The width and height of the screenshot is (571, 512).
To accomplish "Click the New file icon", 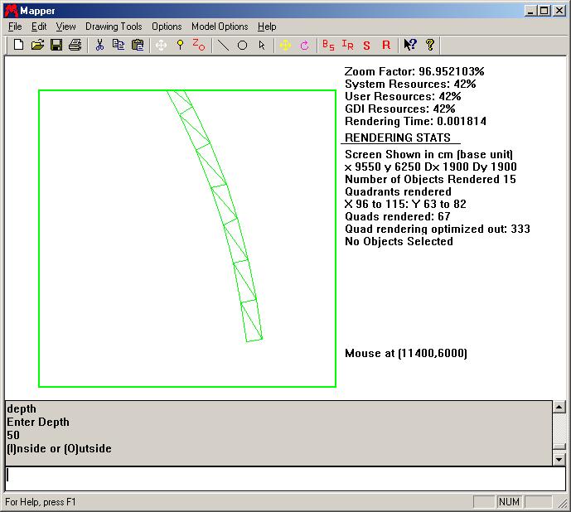I will [x=18, y=45].
